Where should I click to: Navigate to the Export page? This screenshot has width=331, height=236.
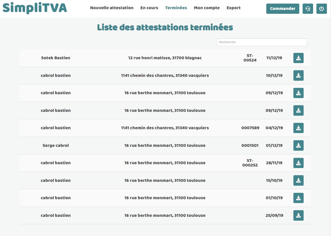click(x=234, y=8)
